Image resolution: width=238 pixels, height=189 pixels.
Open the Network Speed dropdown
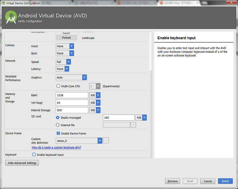(x=63, y=62)
